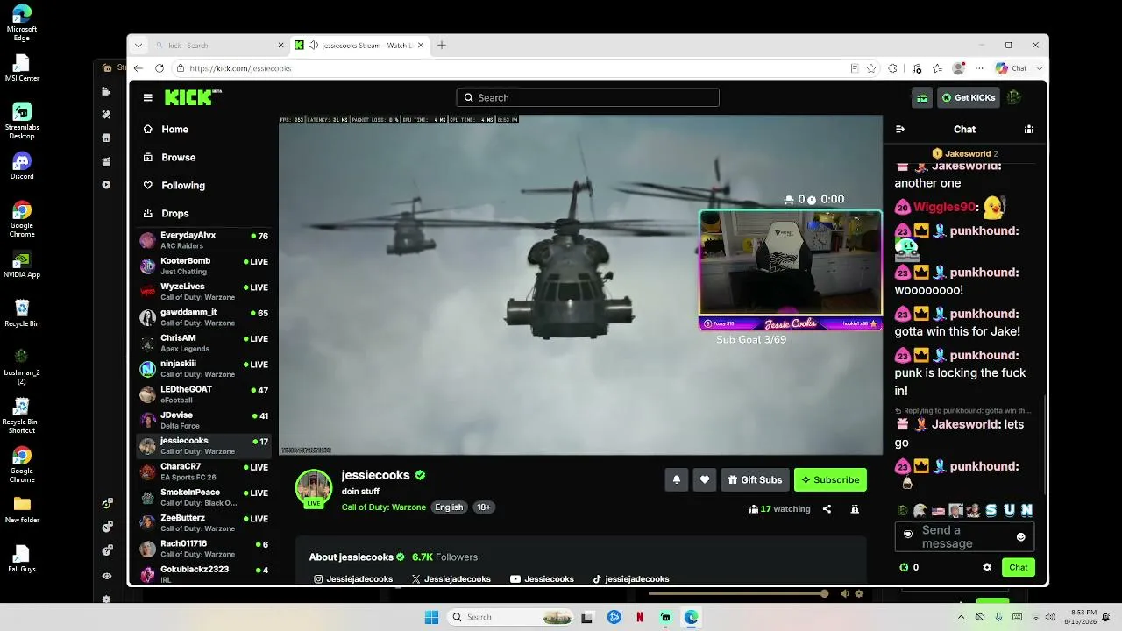Open Edge profile avatar icon
1122x631 pixels.
pyautogui.click(x=959, y=68)
